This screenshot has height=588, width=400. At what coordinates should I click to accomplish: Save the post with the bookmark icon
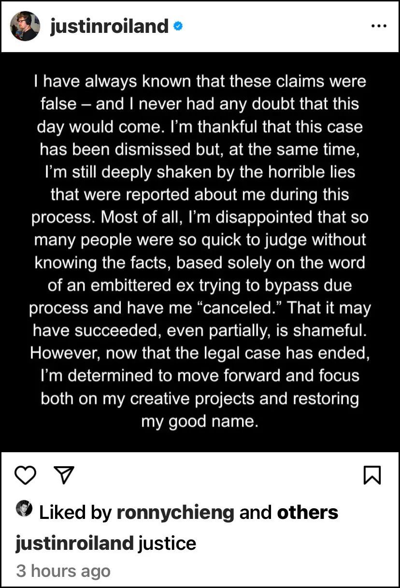tap(372, 475)
